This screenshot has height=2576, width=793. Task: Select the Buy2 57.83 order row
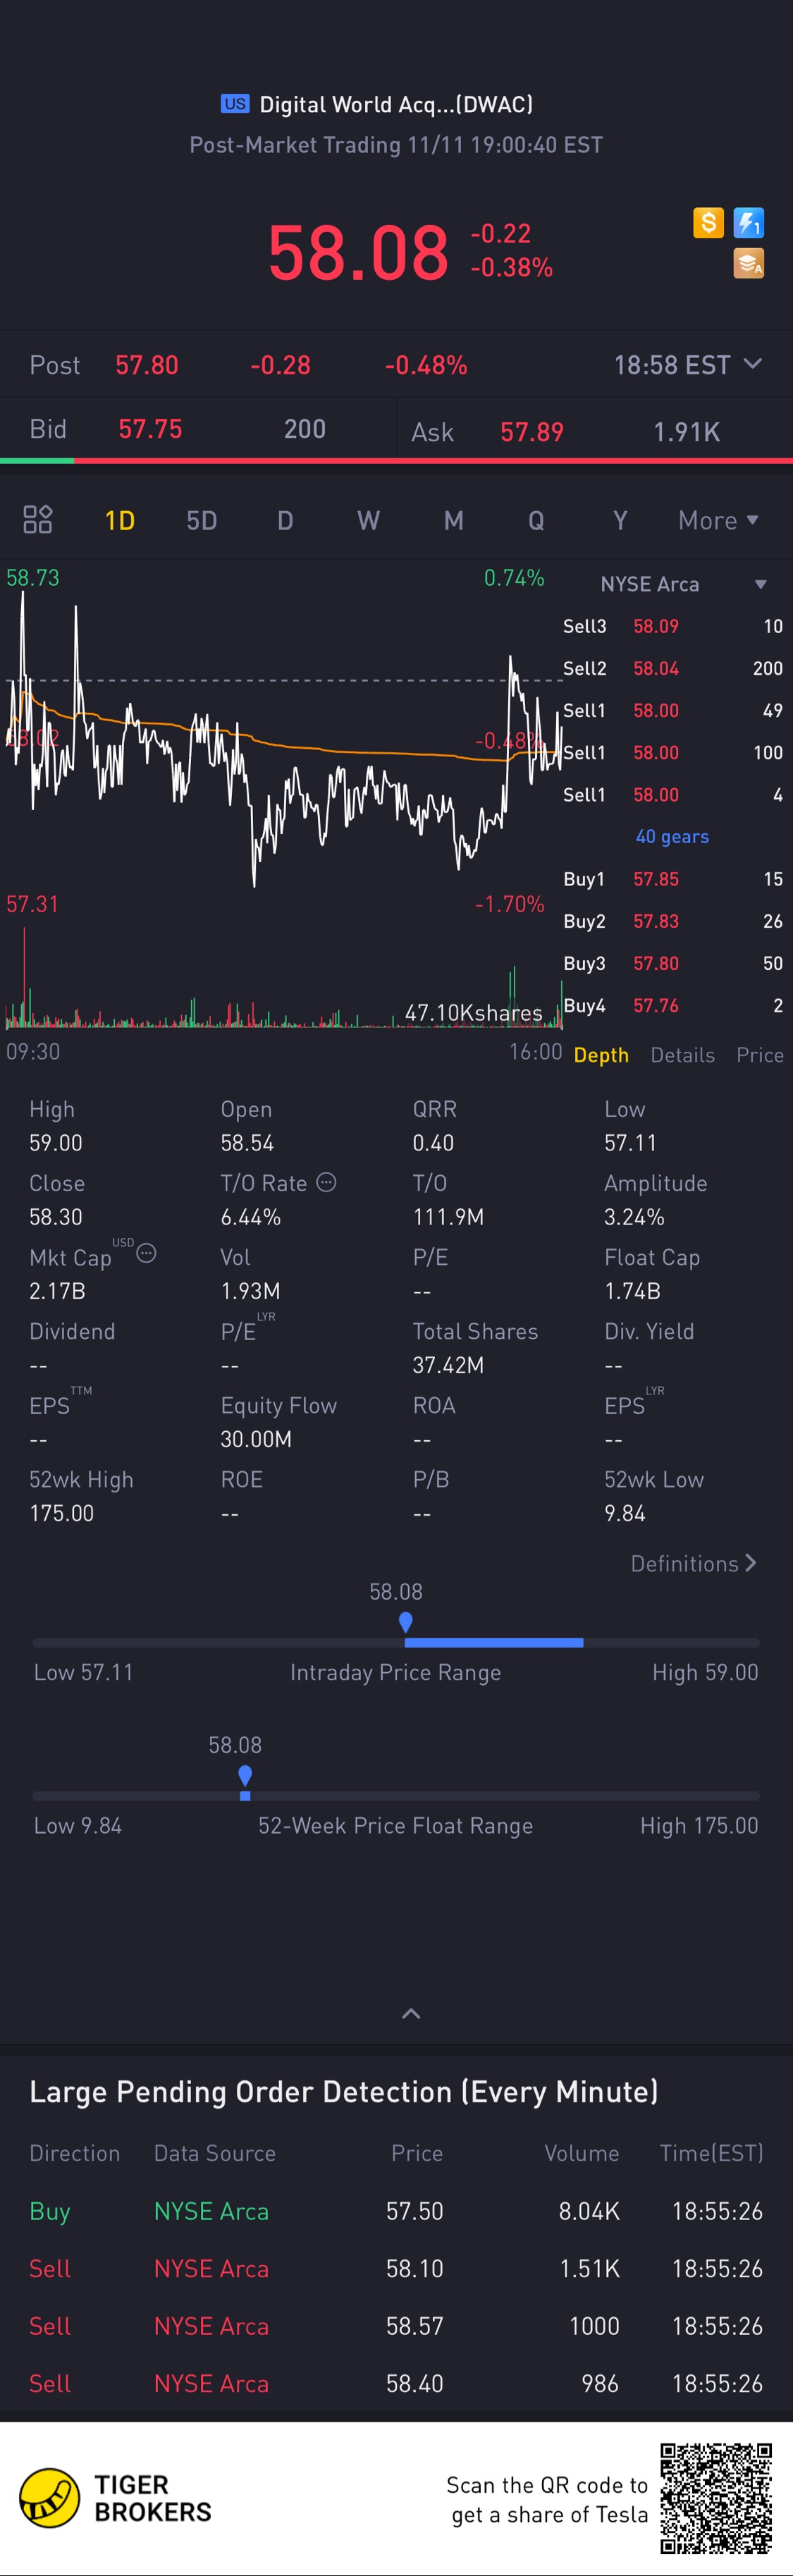point(672,921)
